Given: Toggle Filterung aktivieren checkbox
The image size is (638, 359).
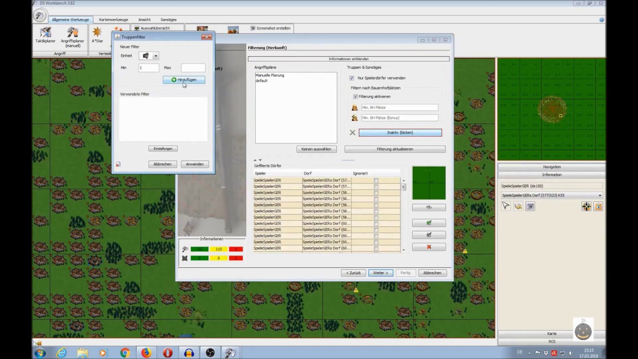Looking at the screenshot, I should (x=355, y=96).
